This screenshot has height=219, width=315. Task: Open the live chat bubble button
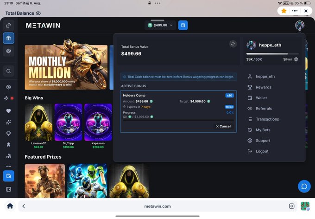(304, 187)
